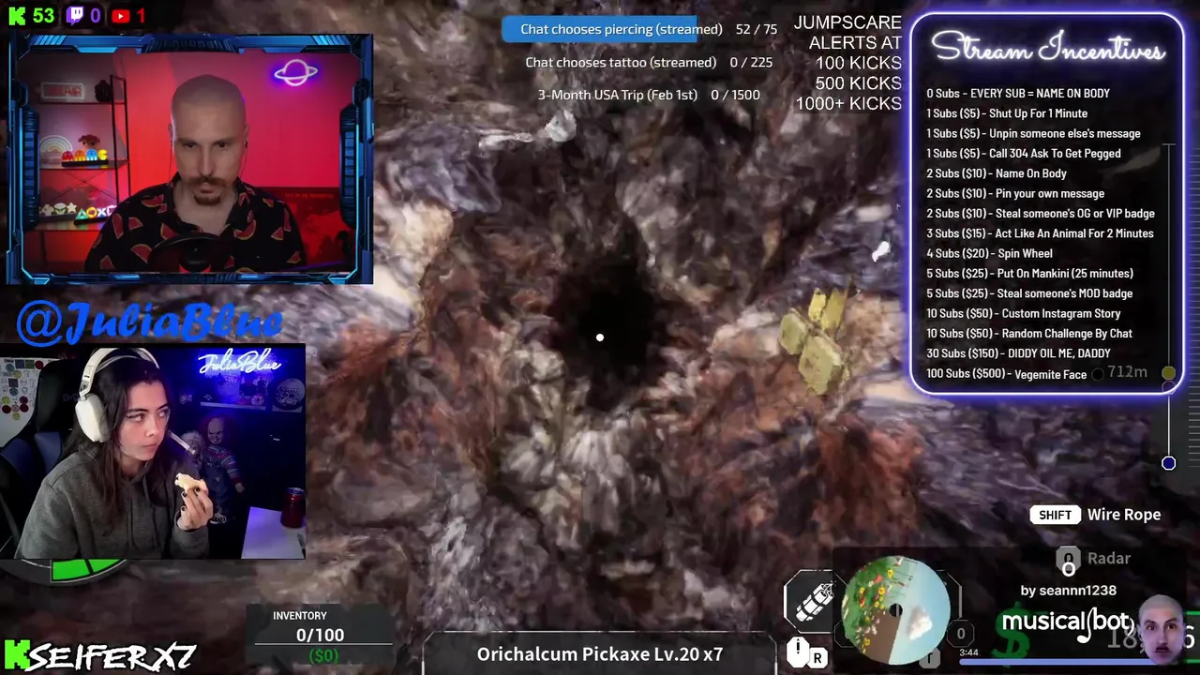Click '4 Subs ($20) - Spin Wheel'
The image size is (1200, 675).
[x=989, y=254]
